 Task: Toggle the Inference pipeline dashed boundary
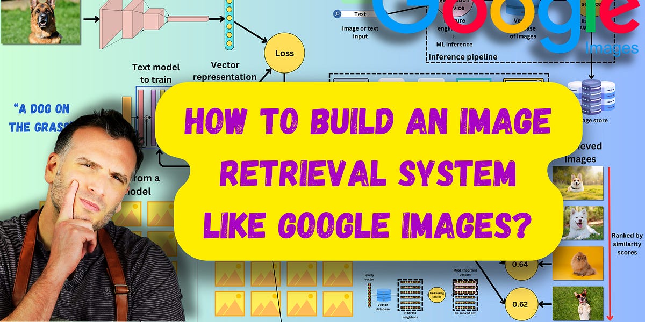[463, 56]
